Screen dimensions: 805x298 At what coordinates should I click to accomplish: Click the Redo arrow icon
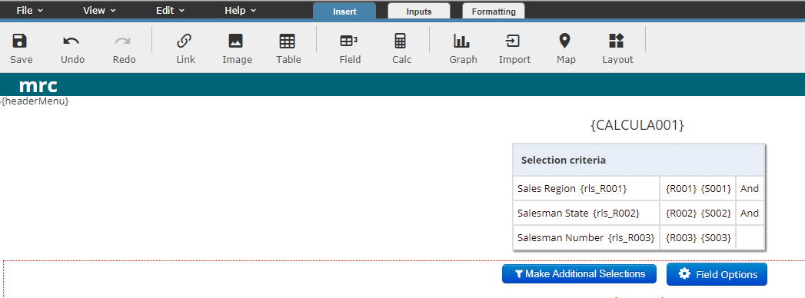tap(123, 41)
